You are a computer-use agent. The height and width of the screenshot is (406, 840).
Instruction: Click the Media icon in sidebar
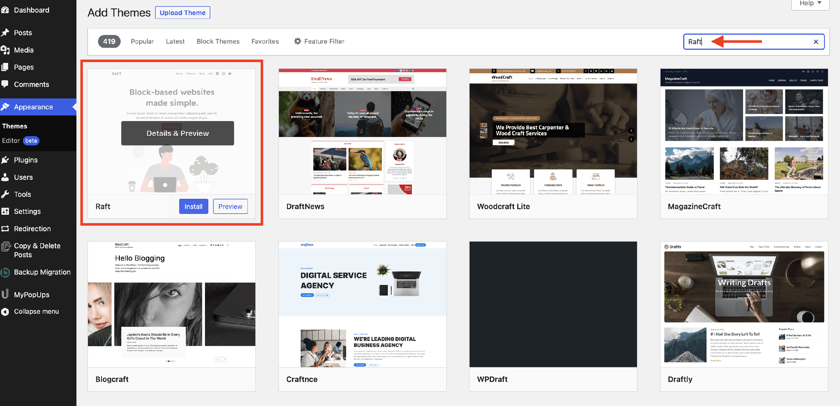coord(5,50)
